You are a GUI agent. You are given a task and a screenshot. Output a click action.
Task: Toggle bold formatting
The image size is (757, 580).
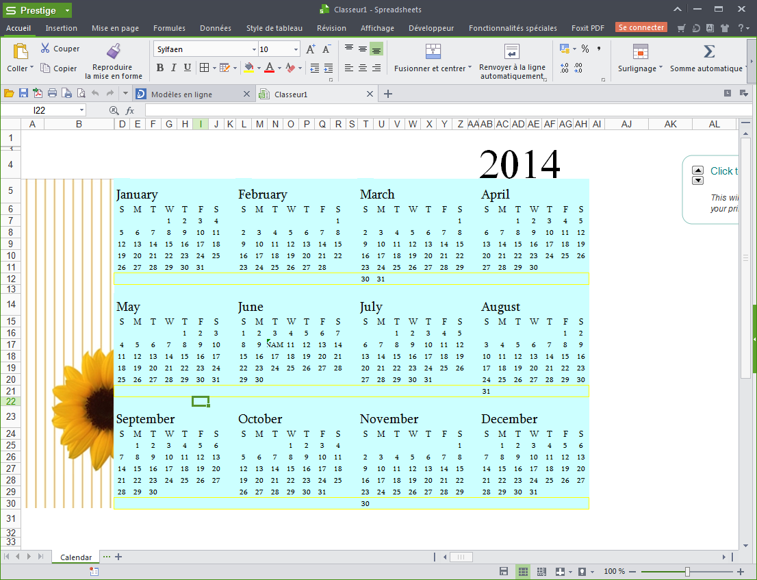pos(159,68)
